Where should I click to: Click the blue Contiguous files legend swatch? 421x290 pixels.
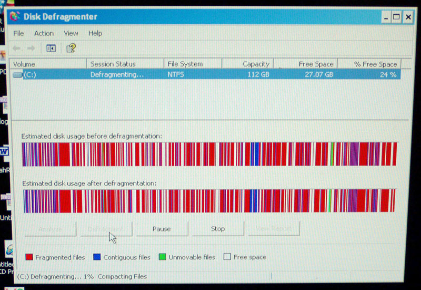point(97,257)
